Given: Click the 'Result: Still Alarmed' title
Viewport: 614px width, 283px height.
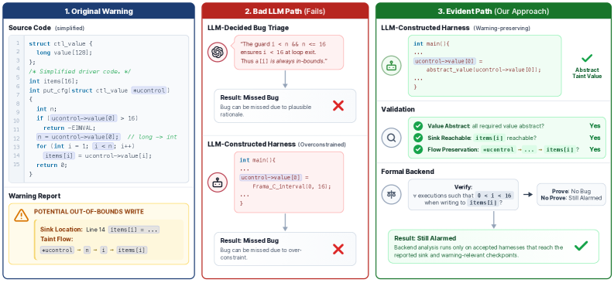Looking at the screenshot, I should click(x=425, y=238).
